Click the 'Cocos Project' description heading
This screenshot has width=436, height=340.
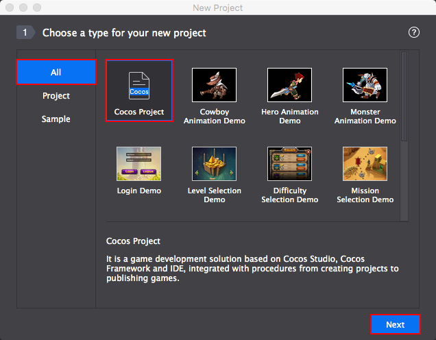(133, 241)
